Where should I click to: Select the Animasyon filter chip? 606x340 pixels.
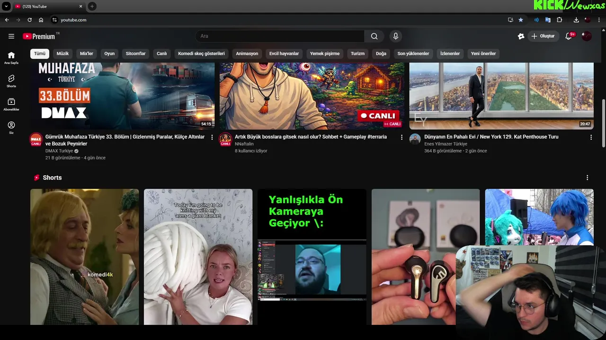pos(247,53)
